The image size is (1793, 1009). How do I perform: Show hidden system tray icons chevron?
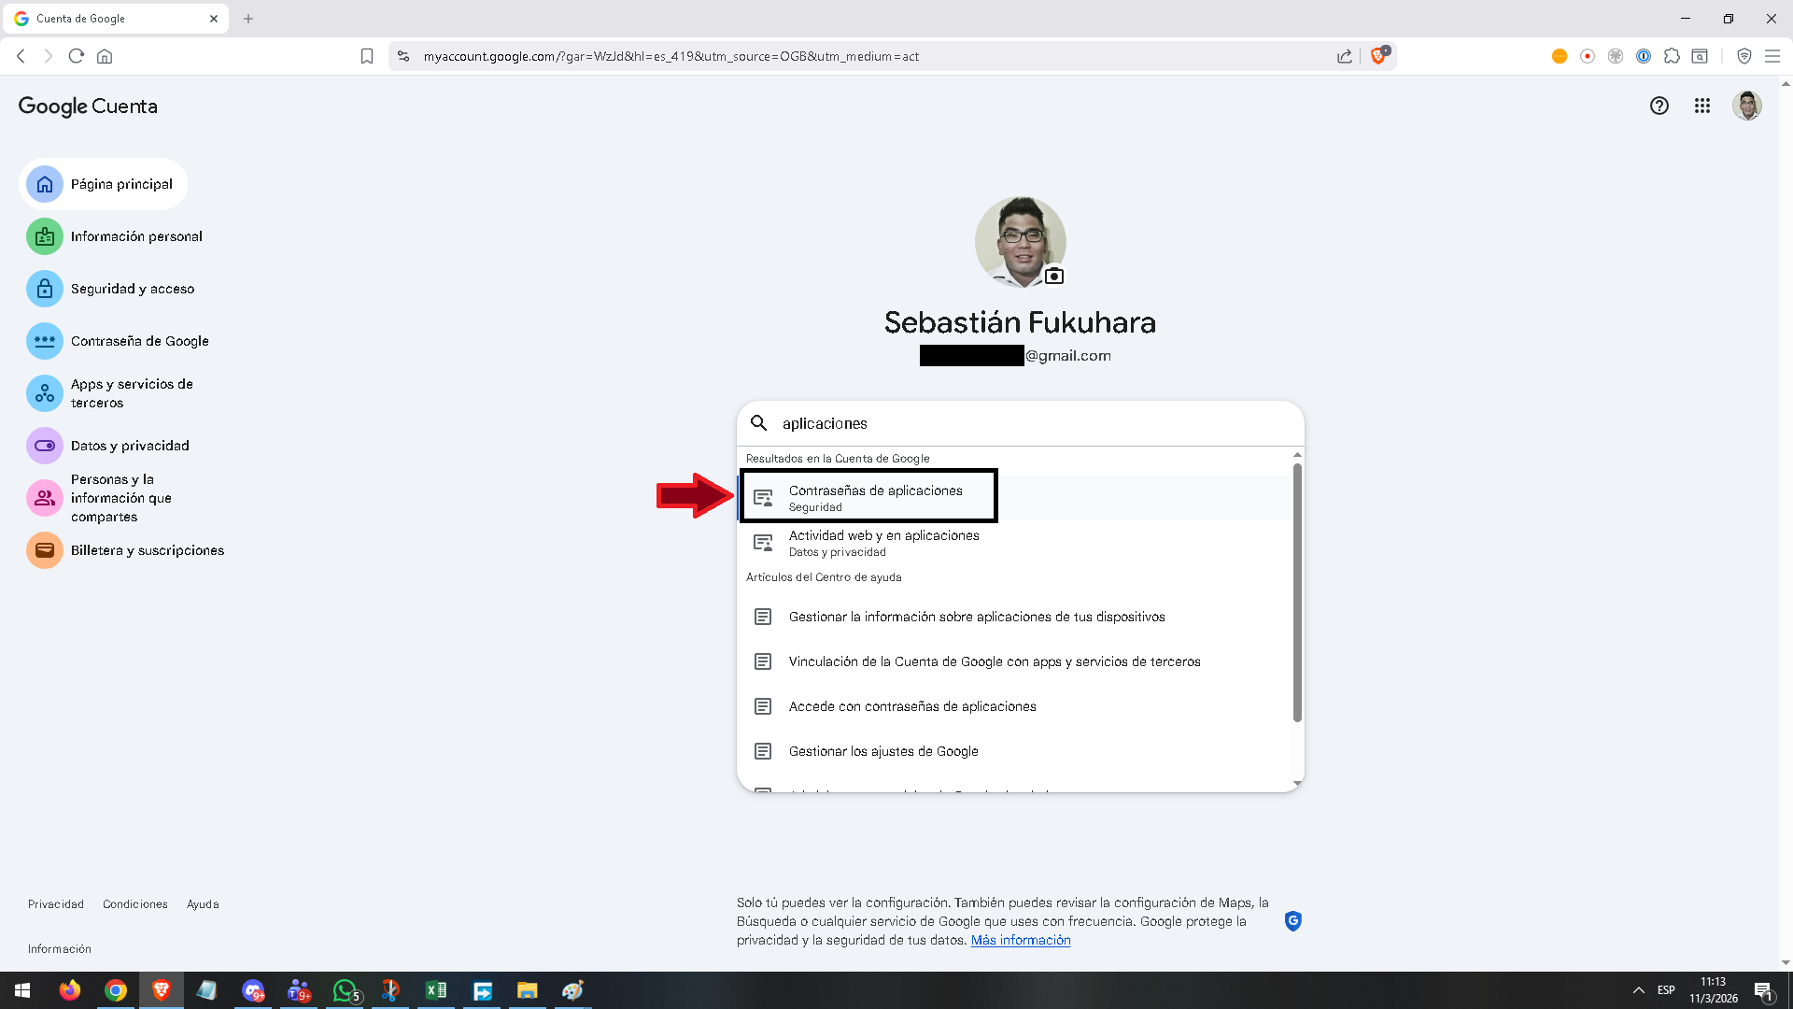coord(1638,990)
